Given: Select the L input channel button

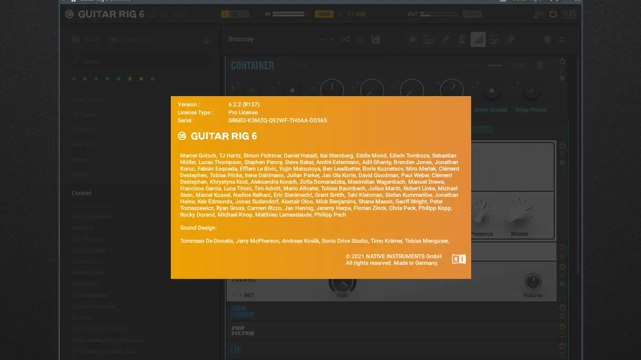Looking at the screenshot, I should pos(225,14).
